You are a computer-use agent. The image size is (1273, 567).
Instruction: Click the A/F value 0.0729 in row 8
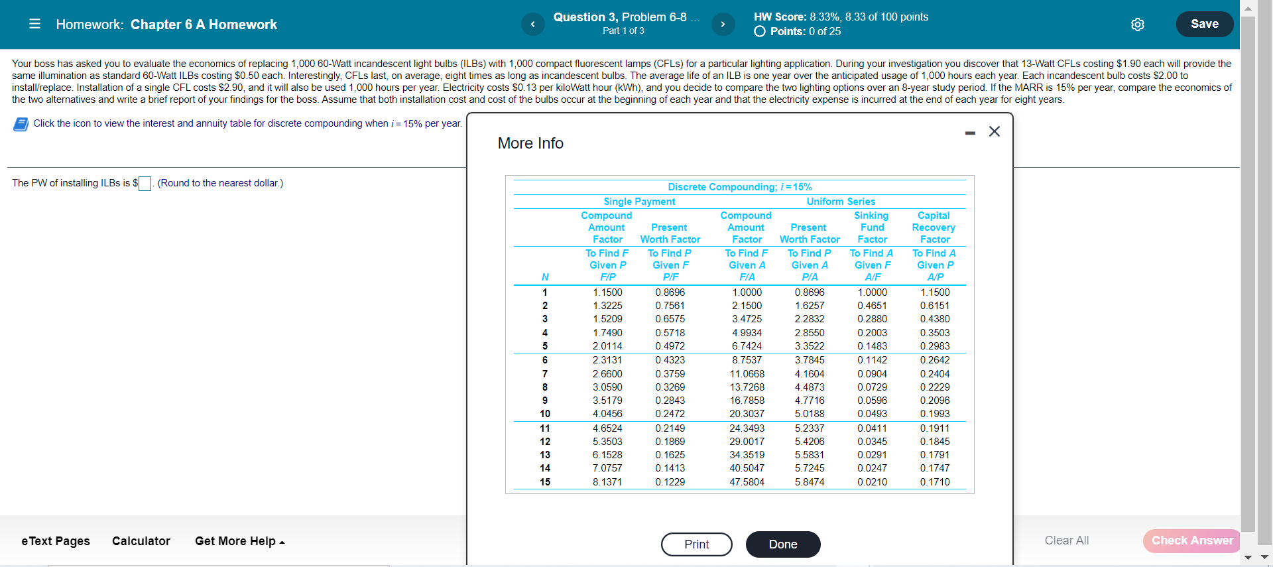click(x=872, y=387)
